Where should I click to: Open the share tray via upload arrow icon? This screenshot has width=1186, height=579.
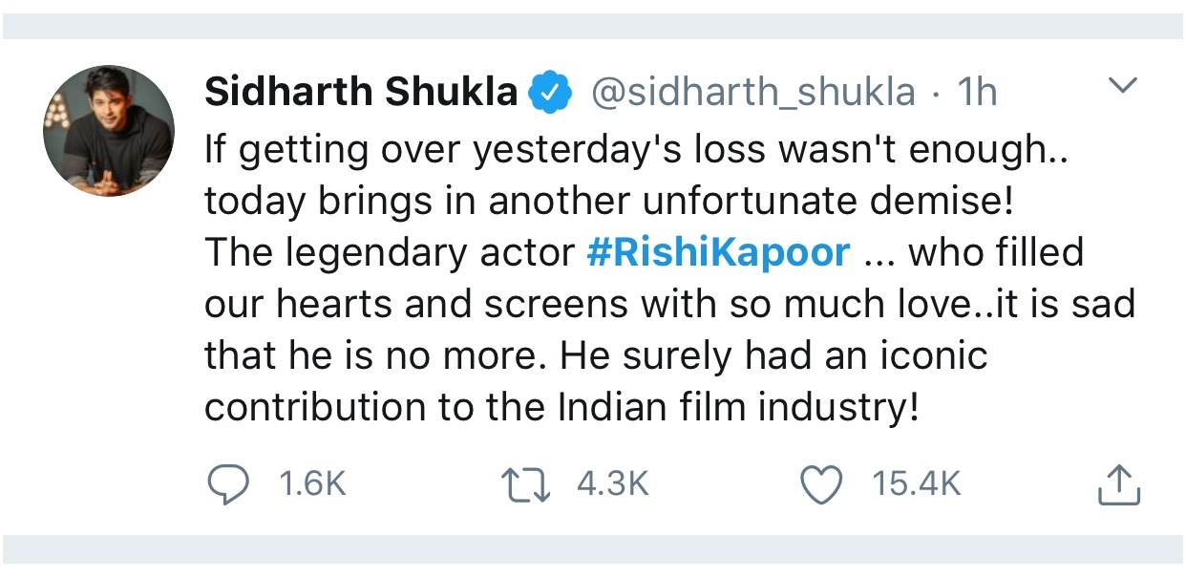[x=1119, y=485]
